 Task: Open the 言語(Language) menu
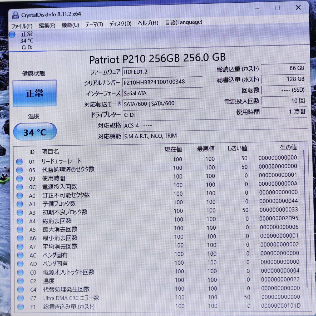point(184,22)
